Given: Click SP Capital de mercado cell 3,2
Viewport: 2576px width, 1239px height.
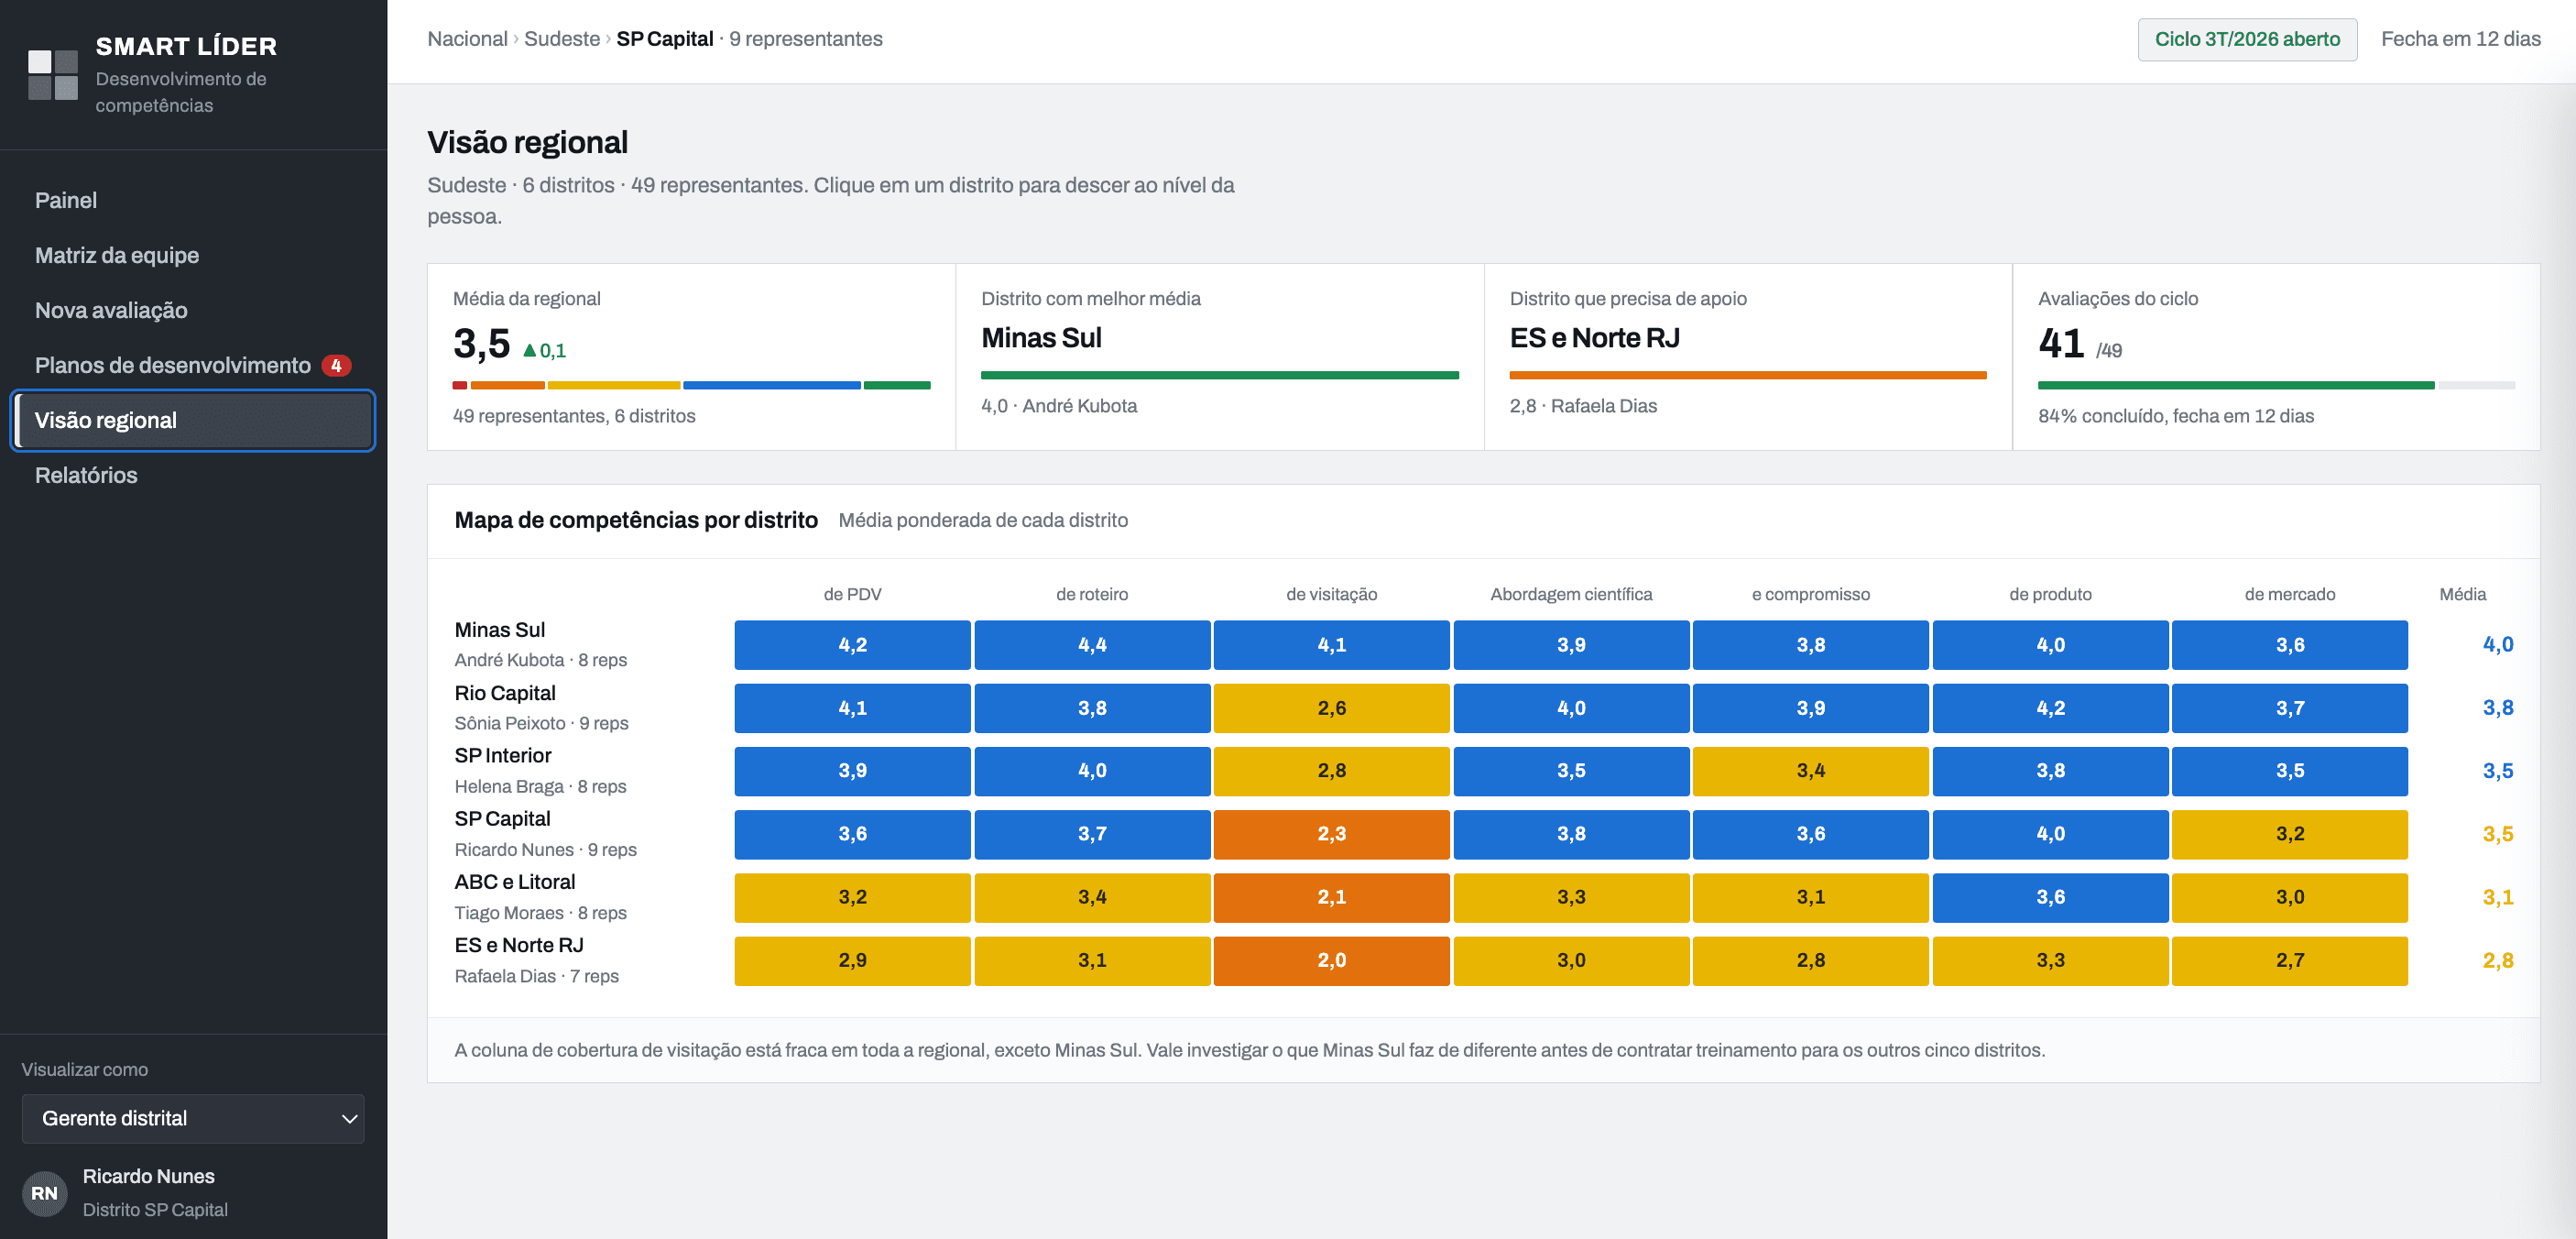Looking at the screenshot, I should [2290, 834].
